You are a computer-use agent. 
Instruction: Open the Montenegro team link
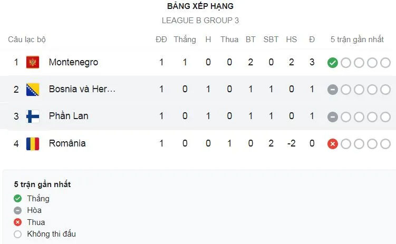pos(73,62)
